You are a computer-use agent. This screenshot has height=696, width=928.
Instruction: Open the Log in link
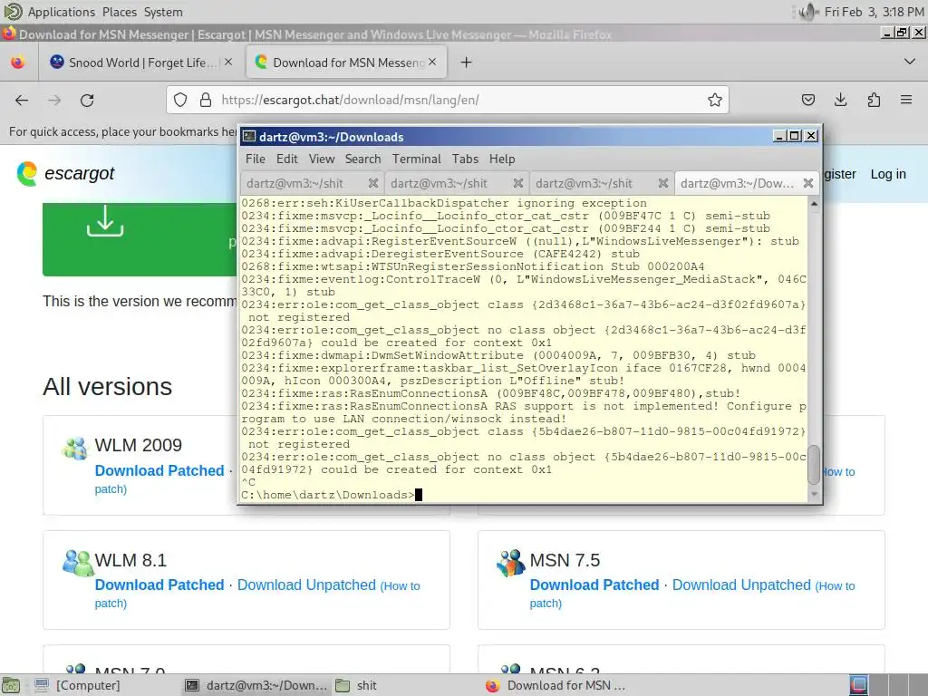pyautogui.click(x=888, y=174)
